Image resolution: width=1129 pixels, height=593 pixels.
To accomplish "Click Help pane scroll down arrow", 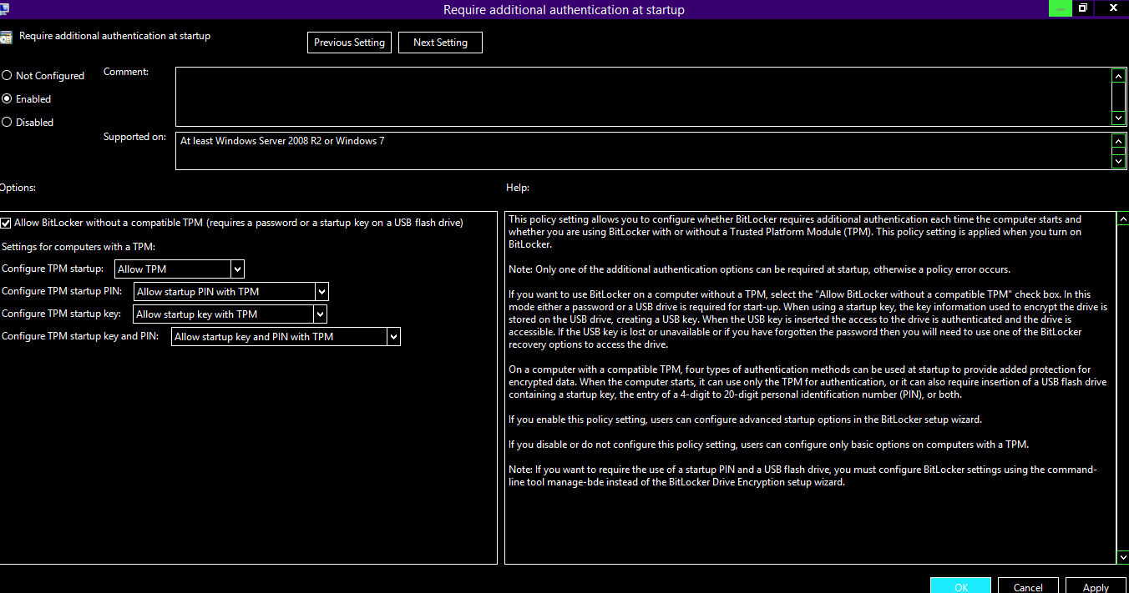I will click(1122, 557).
